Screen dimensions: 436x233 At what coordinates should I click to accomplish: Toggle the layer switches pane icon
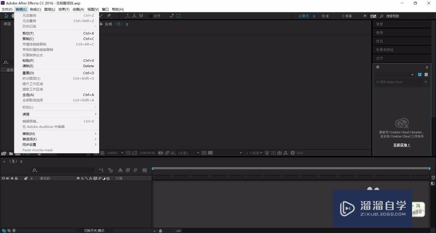tap(4, 230)
